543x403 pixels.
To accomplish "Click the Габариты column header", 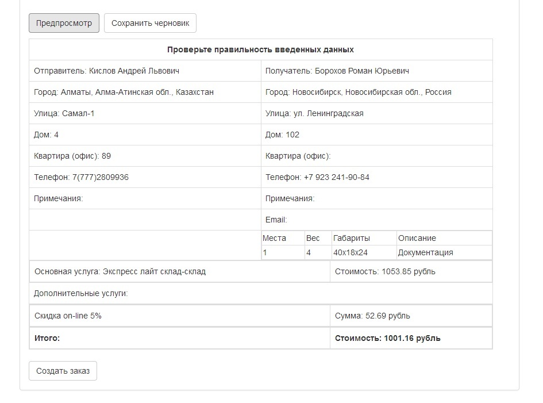I will tap(352, 238).
